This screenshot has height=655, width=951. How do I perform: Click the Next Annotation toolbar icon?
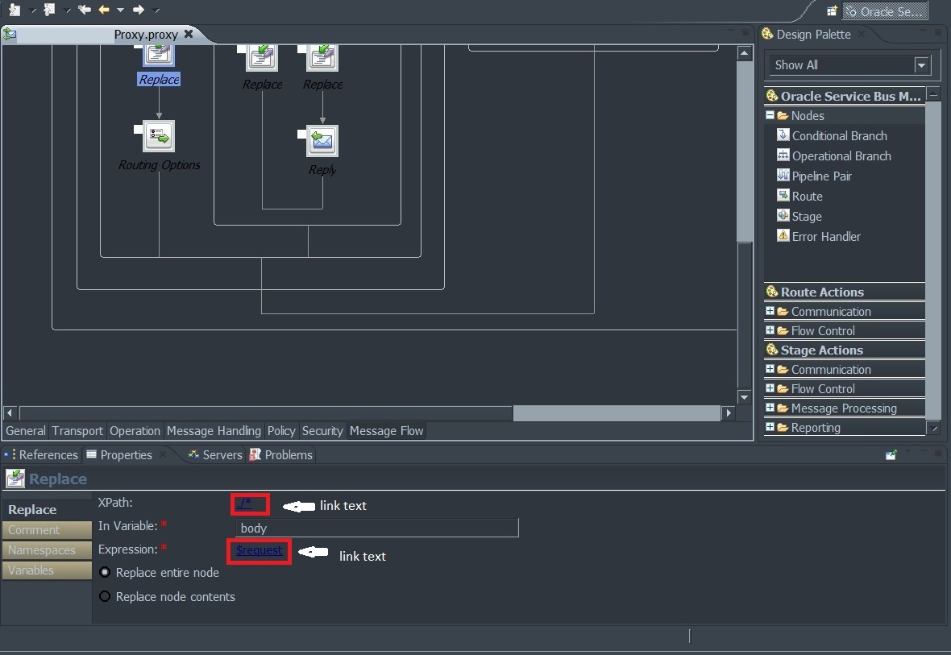tap(15, 10)
